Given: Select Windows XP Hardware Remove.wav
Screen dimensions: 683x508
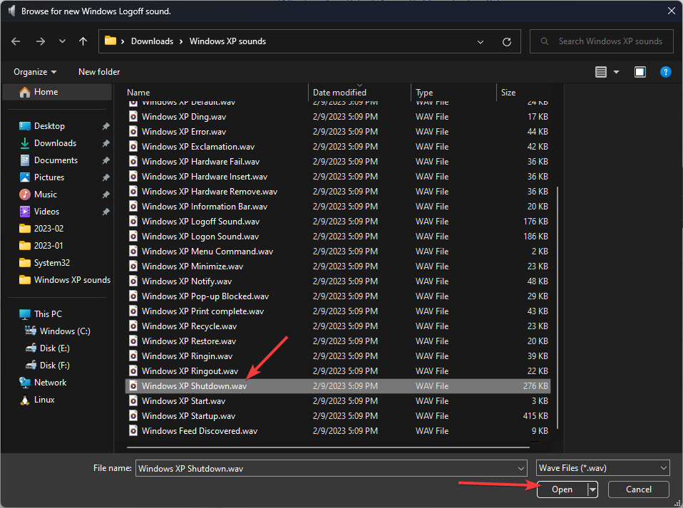Looking at the screenshot, I should point(209,192).
